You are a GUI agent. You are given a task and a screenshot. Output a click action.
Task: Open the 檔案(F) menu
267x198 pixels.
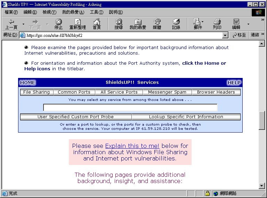tap(11, 12)
